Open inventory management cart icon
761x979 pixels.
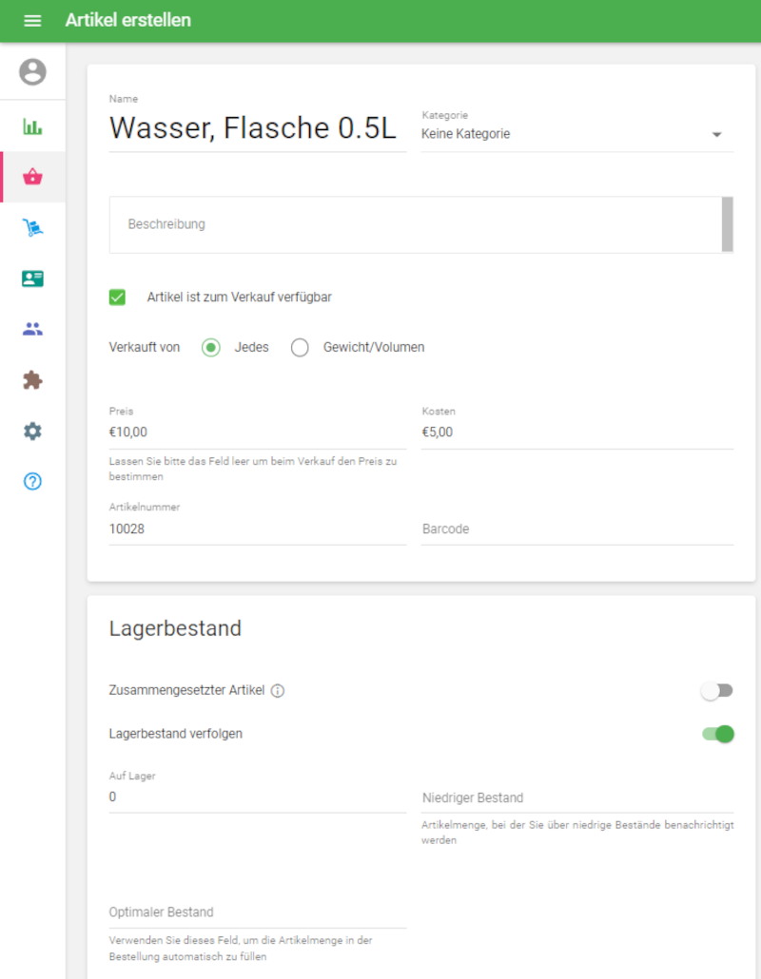pyautogui.click(x=32, y=228)
